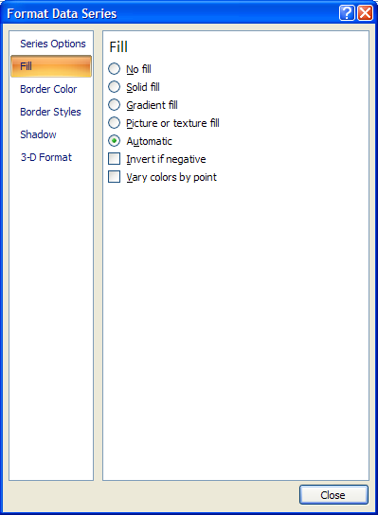Image resolution: width=378 pixels, height=515 pixels.
Task: Click the Fill heading in options pane
Action: pos(118,47)
